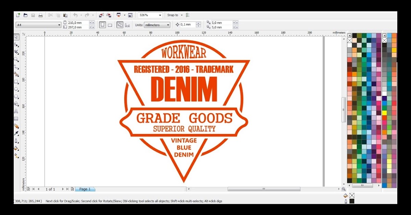Click the nudge distance field 0,1 mm

pyautogui.click(x=188, y=25)
